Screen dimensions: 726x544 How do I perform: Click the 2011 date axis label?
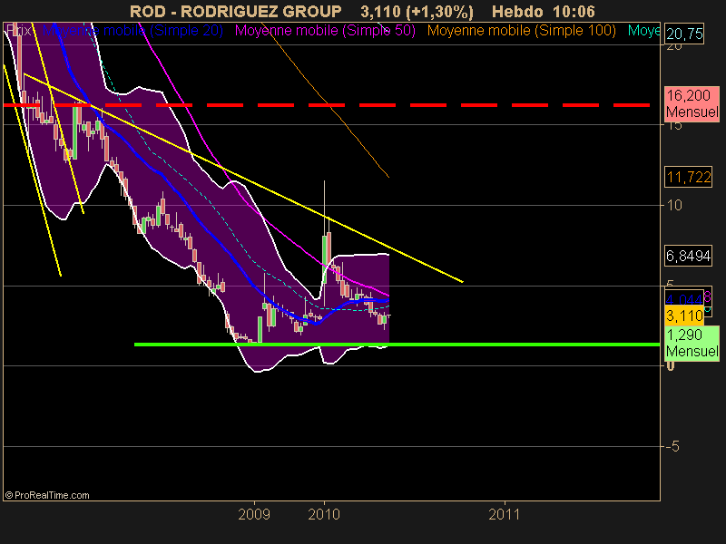pyautogui.click(x=505, y=514)
